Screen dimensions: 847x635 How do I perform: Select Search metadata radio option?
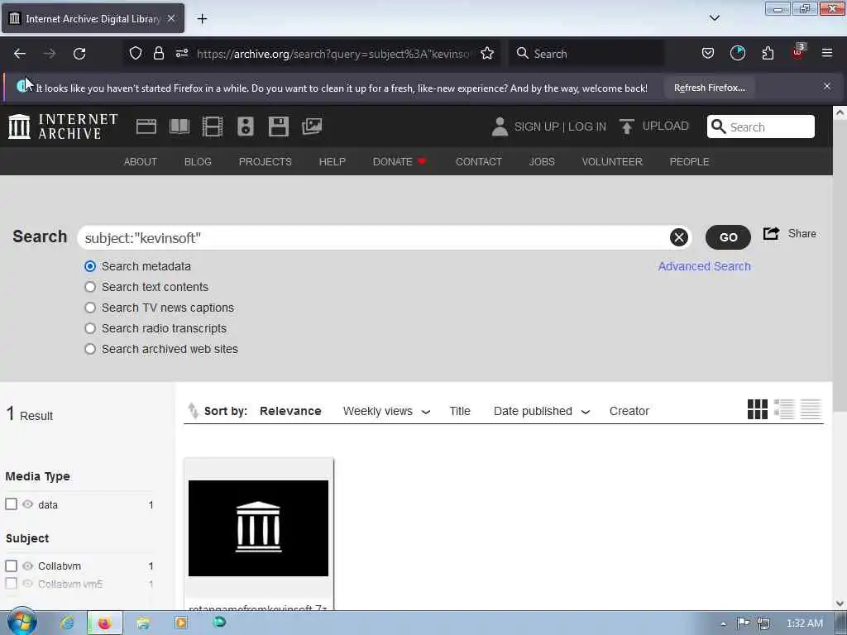point(90,266)
